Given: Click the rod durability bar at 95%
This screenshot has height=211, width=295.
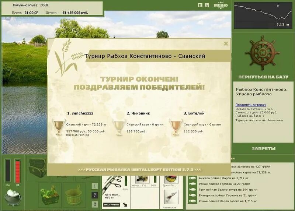Looking at the screenshot, I should (x=126, y=180).
